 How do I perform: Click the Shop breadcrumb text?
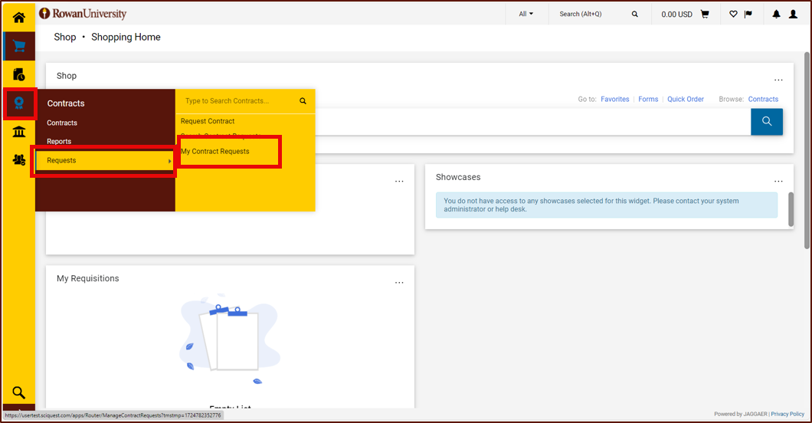coord(65,38)
